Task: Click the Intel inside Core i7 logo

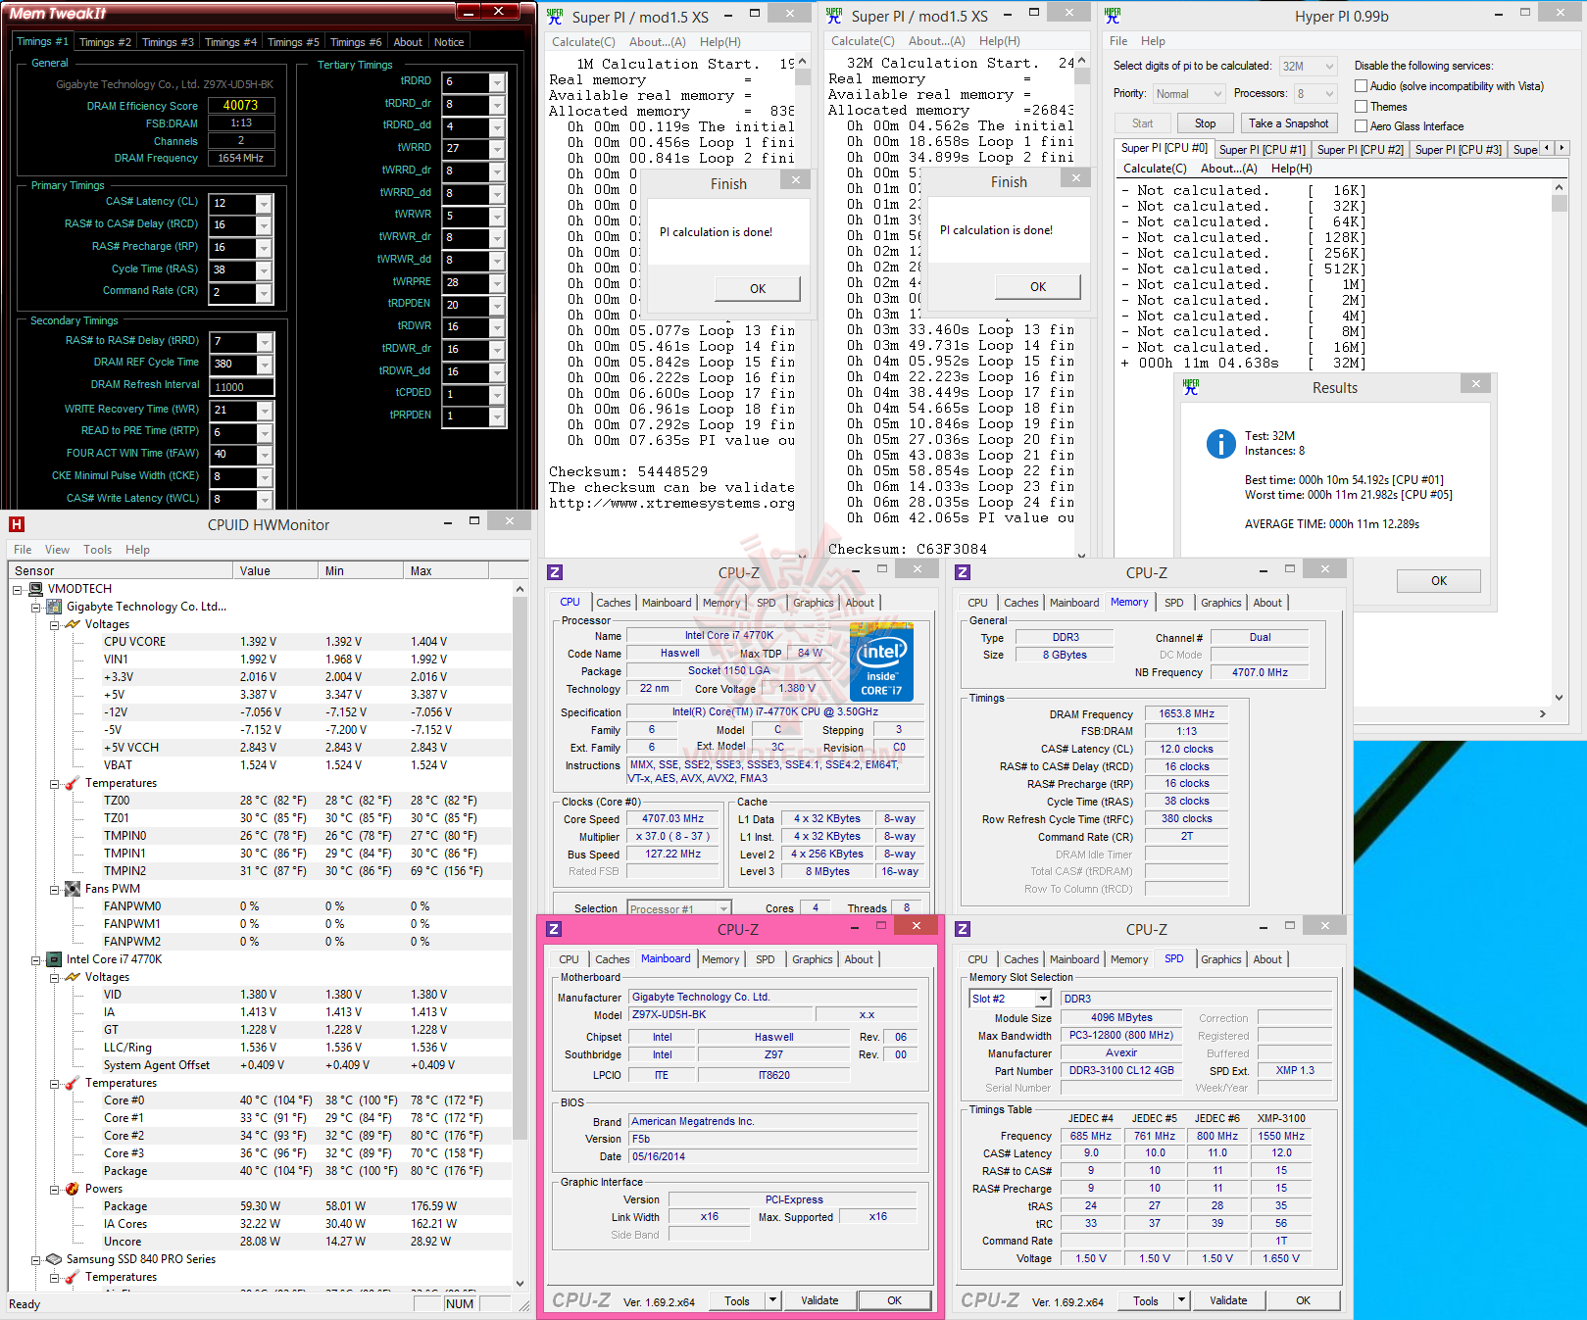Action: [x=882, y=661]
